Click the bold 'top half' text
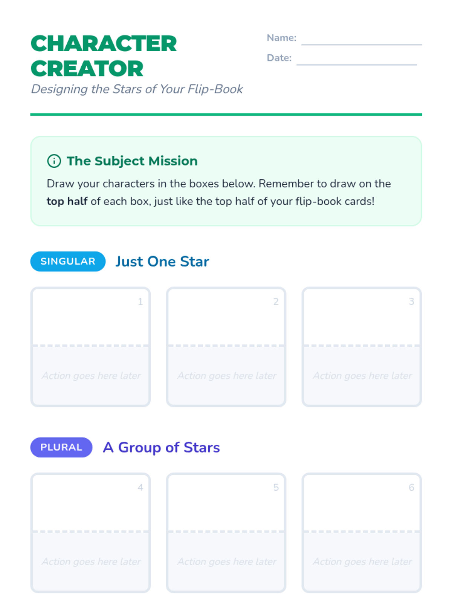Image resolution: width=452 pixels, height=603 pixels. (67, 201)
